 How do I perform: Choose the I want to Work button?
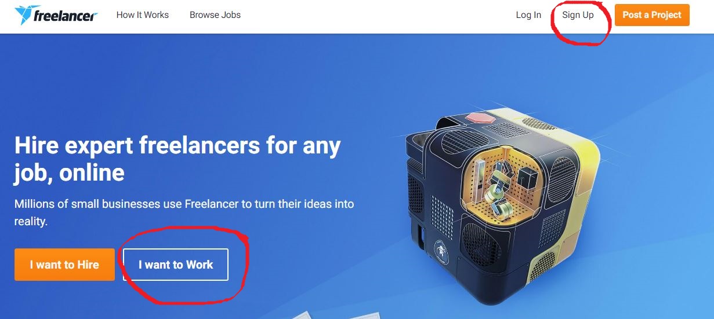[176, 265]
